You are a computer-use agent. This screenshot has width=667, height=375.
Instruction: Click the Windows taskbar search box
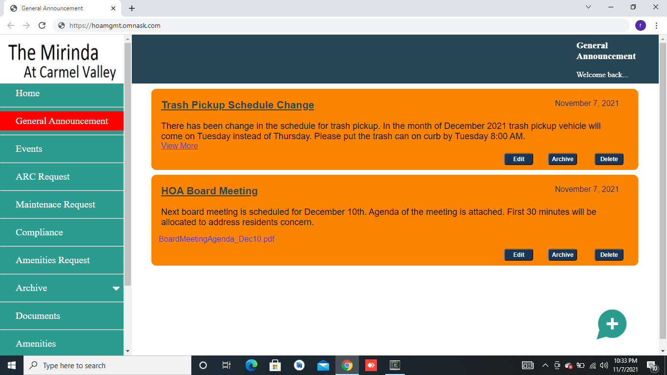[x=107, y=365]
